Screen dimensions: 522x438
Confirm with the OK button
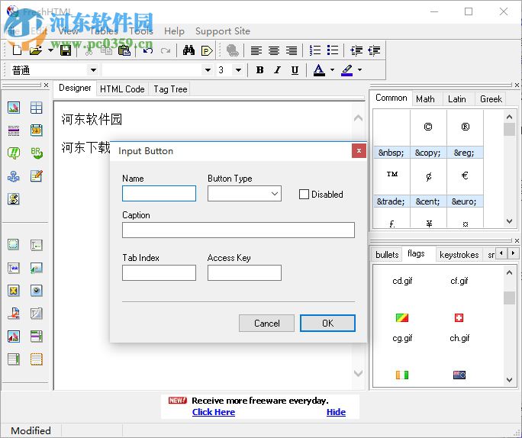point(327,324)
